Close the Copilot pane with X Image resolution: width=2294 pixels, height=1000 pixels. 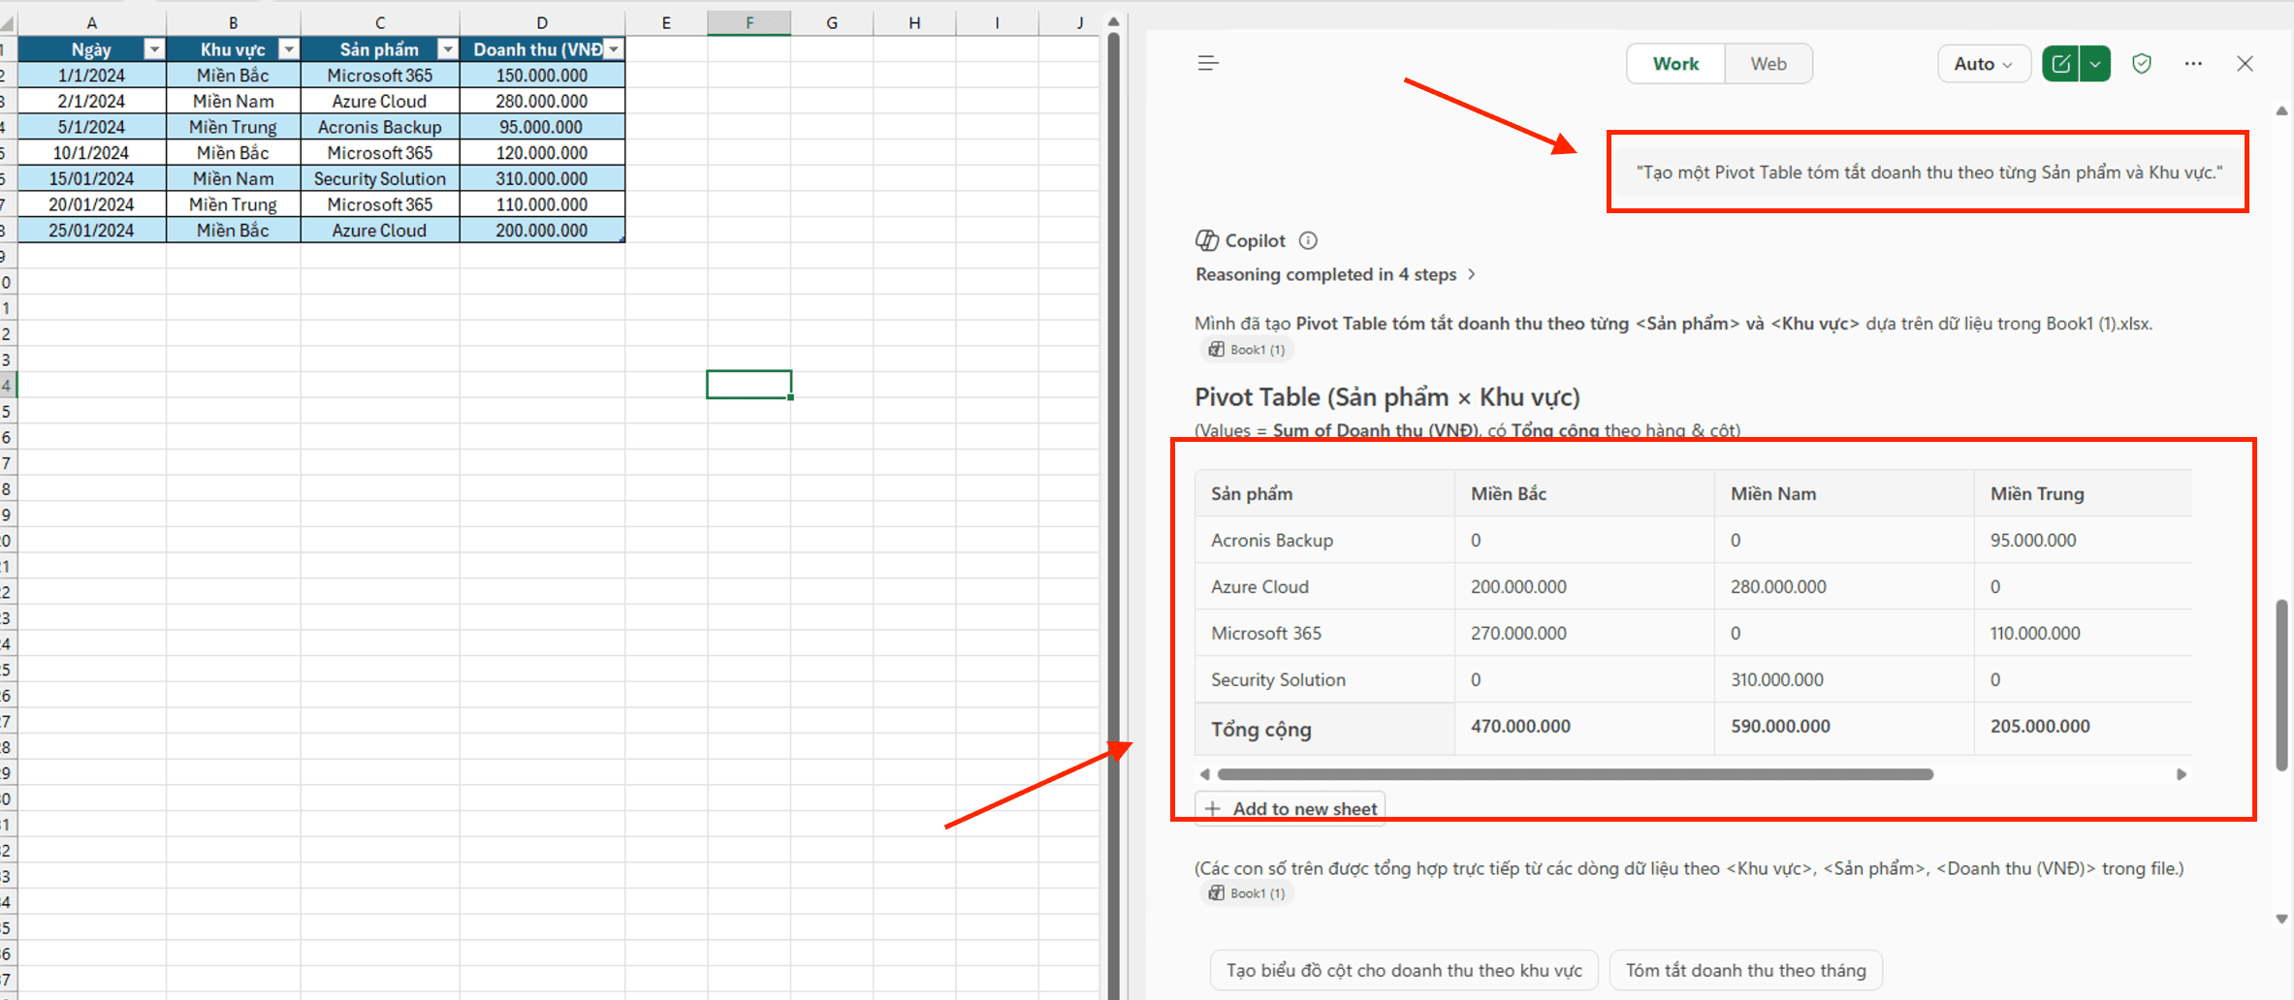tap(2245, 64)
